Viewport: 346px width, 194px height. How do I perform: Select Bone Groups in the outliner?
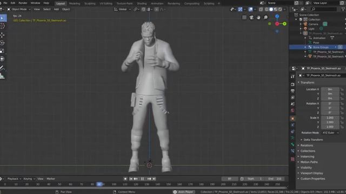pos(321,47)
